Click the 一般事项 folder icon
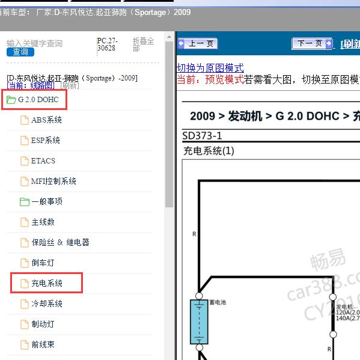Viewport: 360px width, 360px height. coord(25,202)
